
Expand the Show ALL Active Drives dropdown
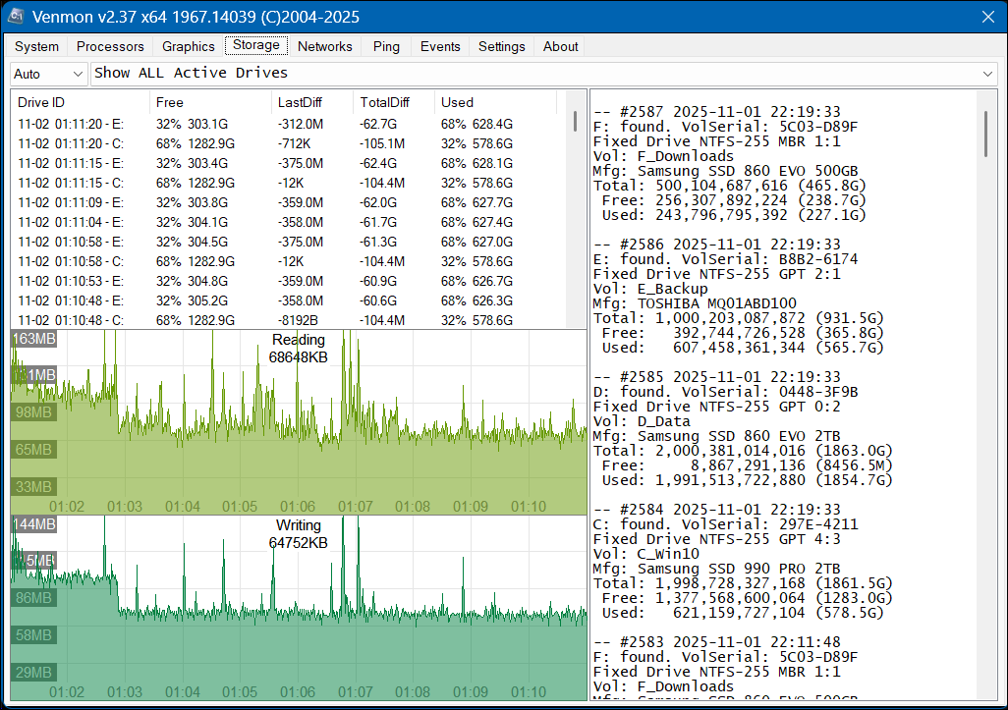pyautogui.click(x=986, y=73)
